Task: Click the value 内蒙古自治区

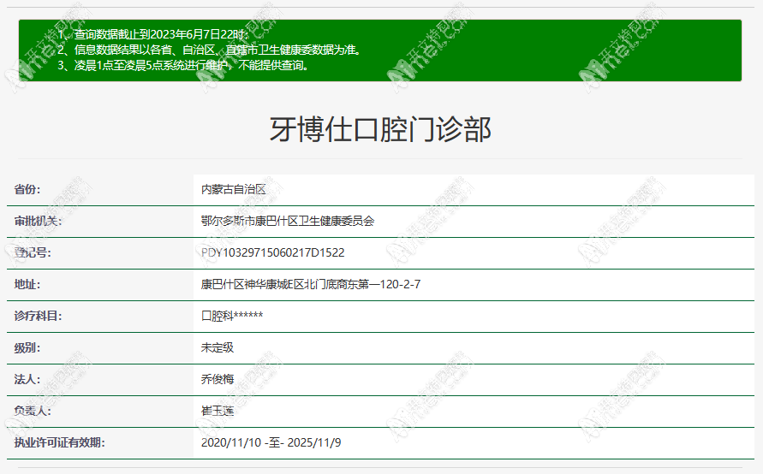Action: click(234, 190)
